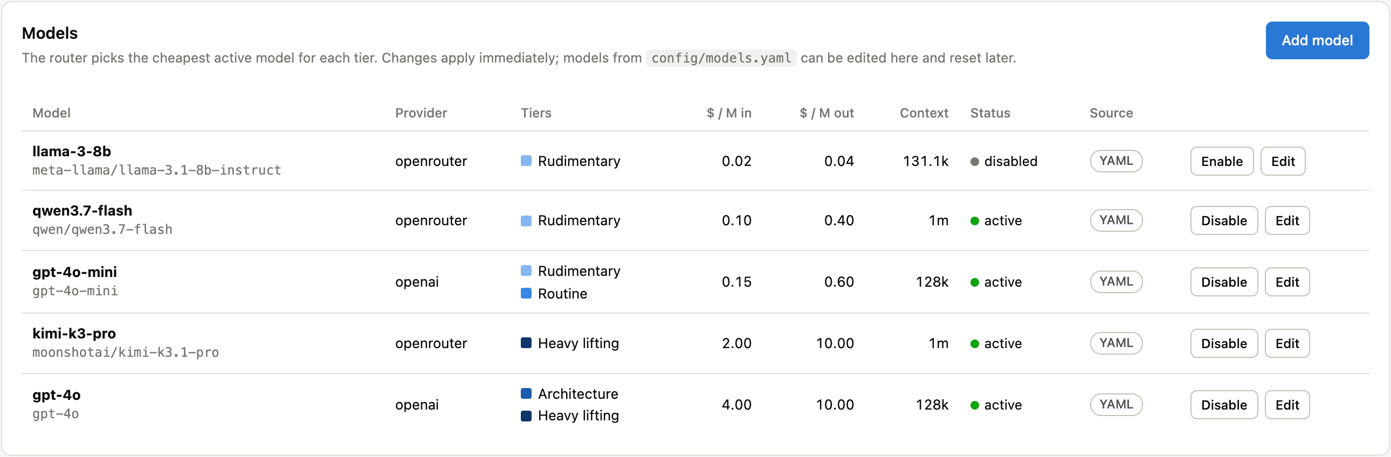Click the Source column header
The height and width of the screenshot is (457, 1391).
1111,113
